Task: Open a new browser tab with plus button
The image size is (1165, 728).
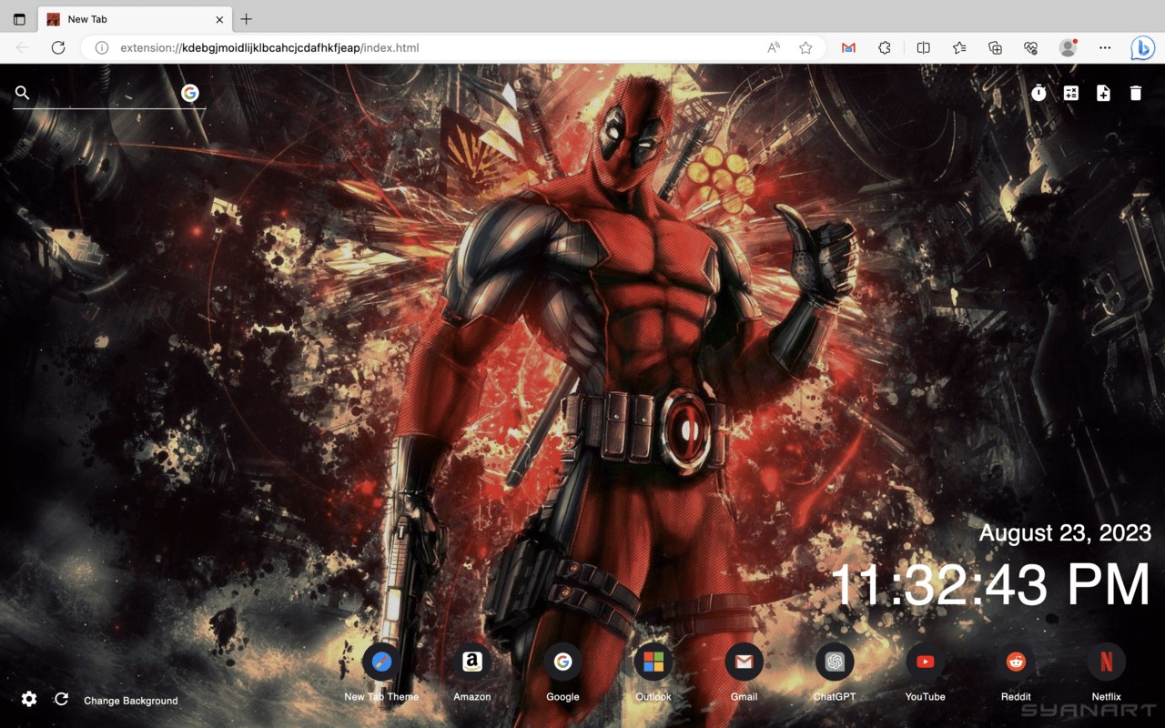Action: [x=246, y=19]
